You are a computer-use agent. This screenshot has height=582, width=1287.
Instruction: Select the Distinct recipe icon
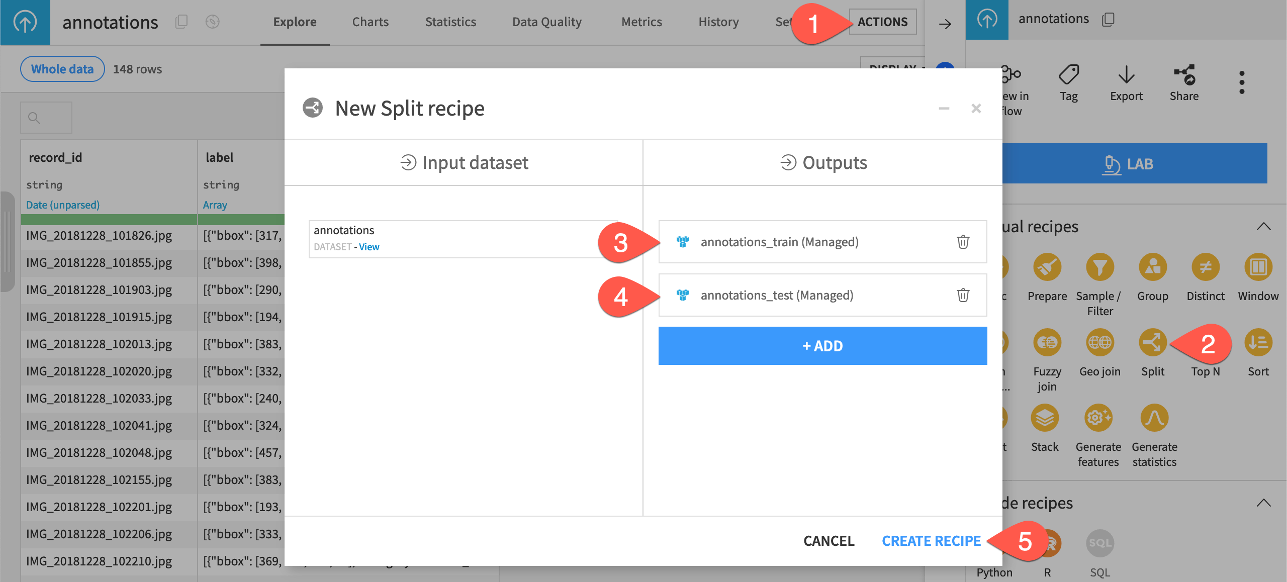coord(1206,267)
